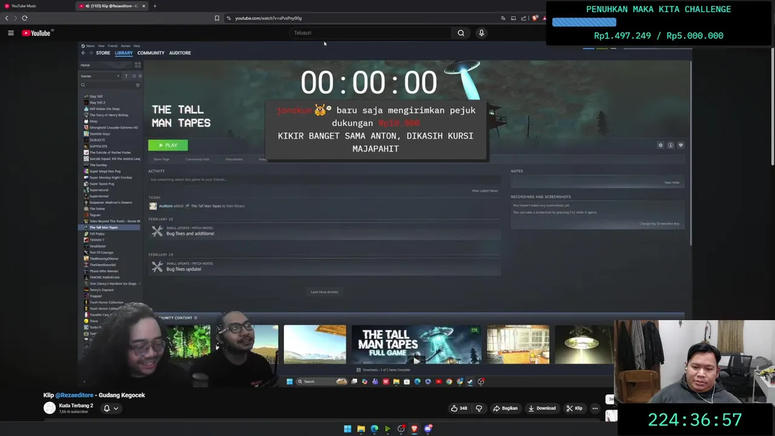Follow the @Rezaeditore mention link in title

coord(75,395)
